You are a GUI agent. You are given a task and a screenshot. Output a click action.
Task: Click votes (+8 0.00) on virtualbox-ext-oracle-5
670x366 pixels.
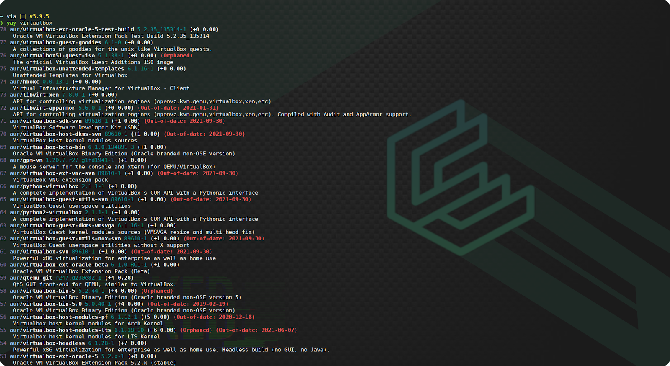pos(142,356)
